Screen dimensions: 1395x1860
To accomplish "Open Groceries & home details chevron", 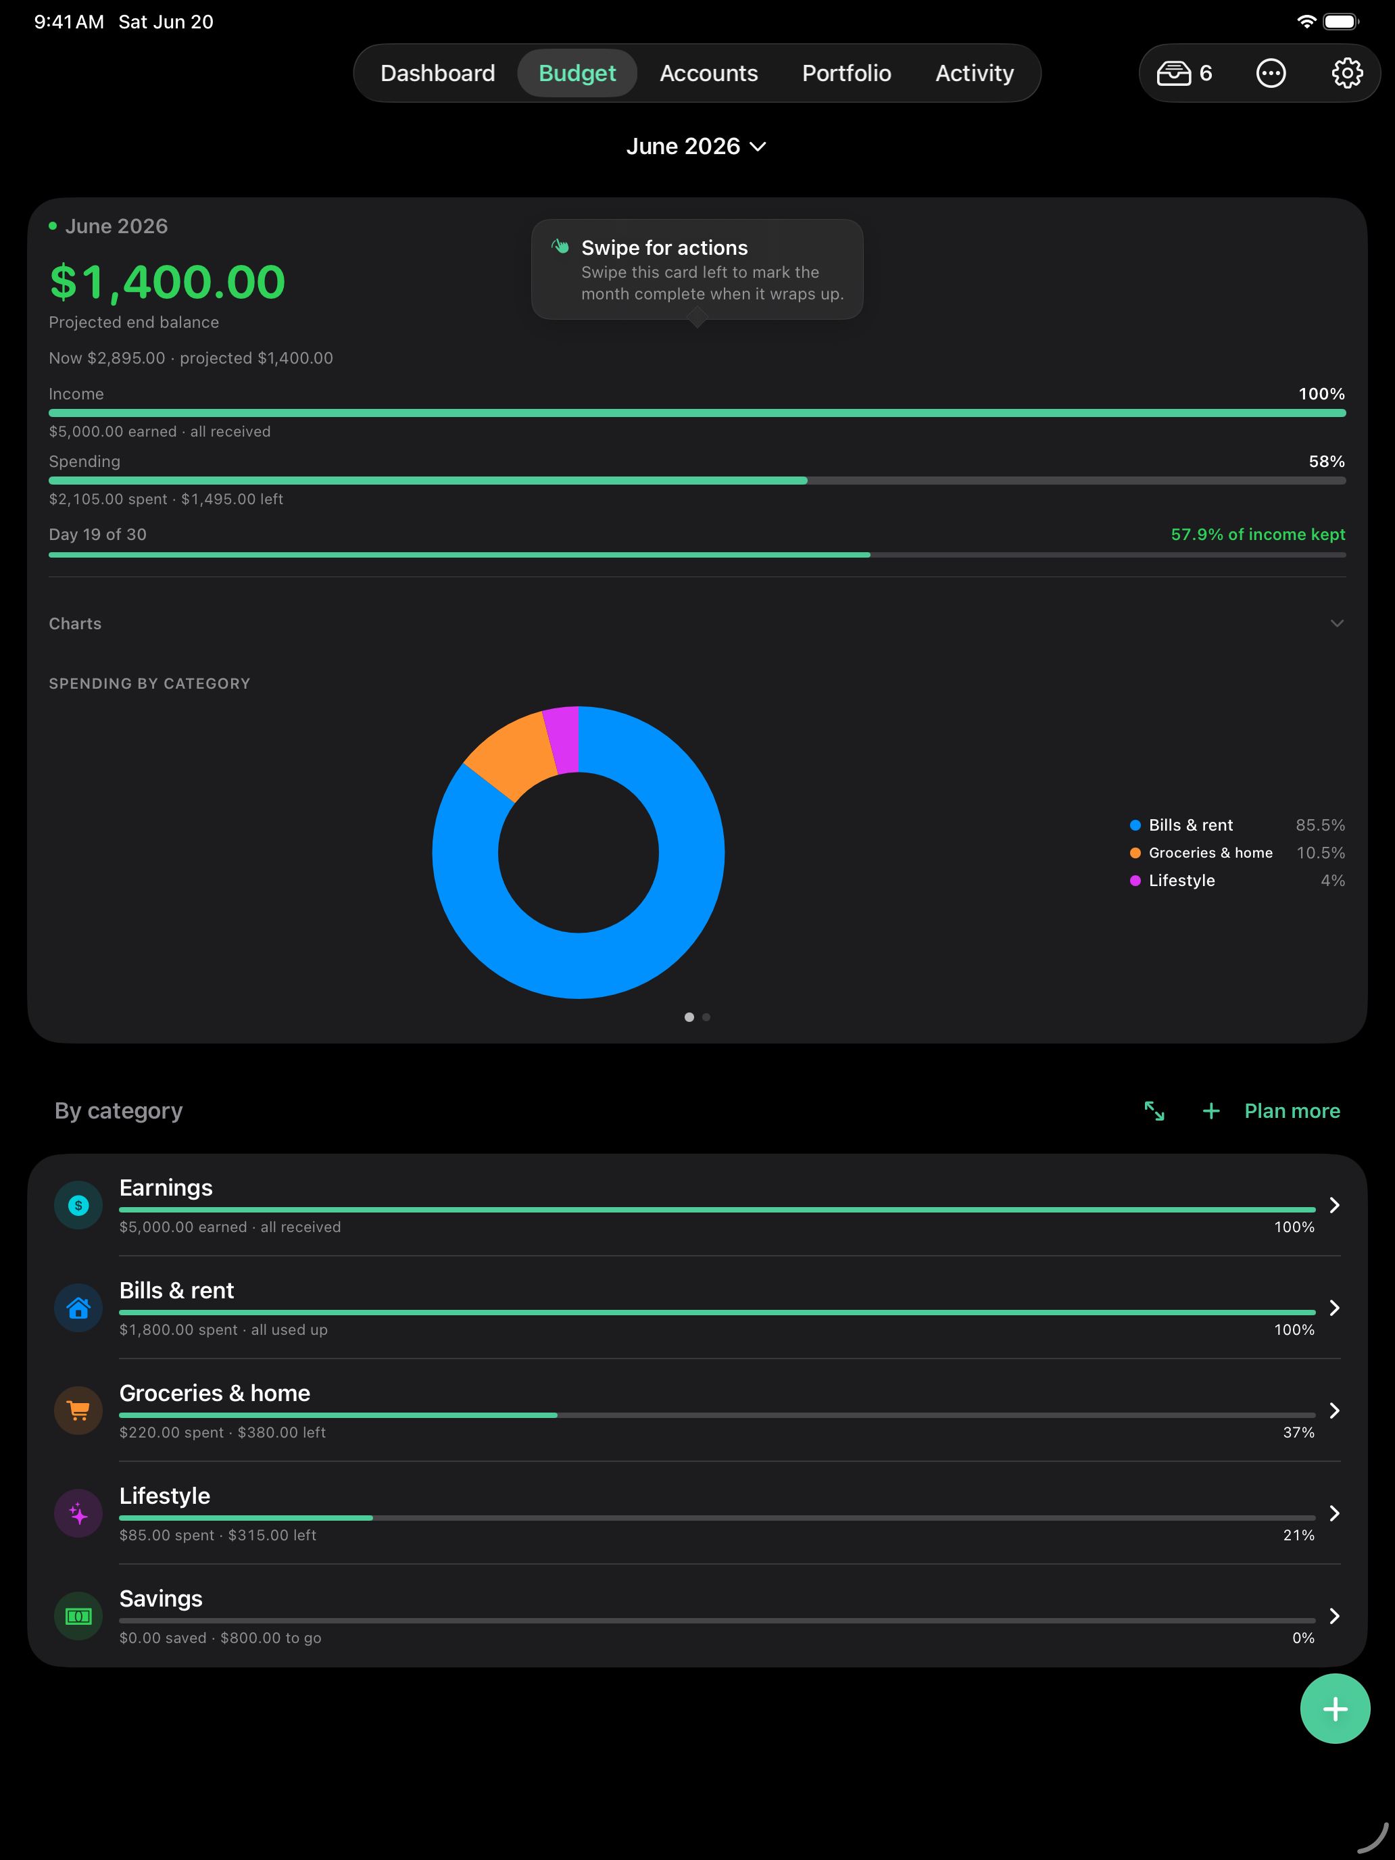I will (1334, 1410).
